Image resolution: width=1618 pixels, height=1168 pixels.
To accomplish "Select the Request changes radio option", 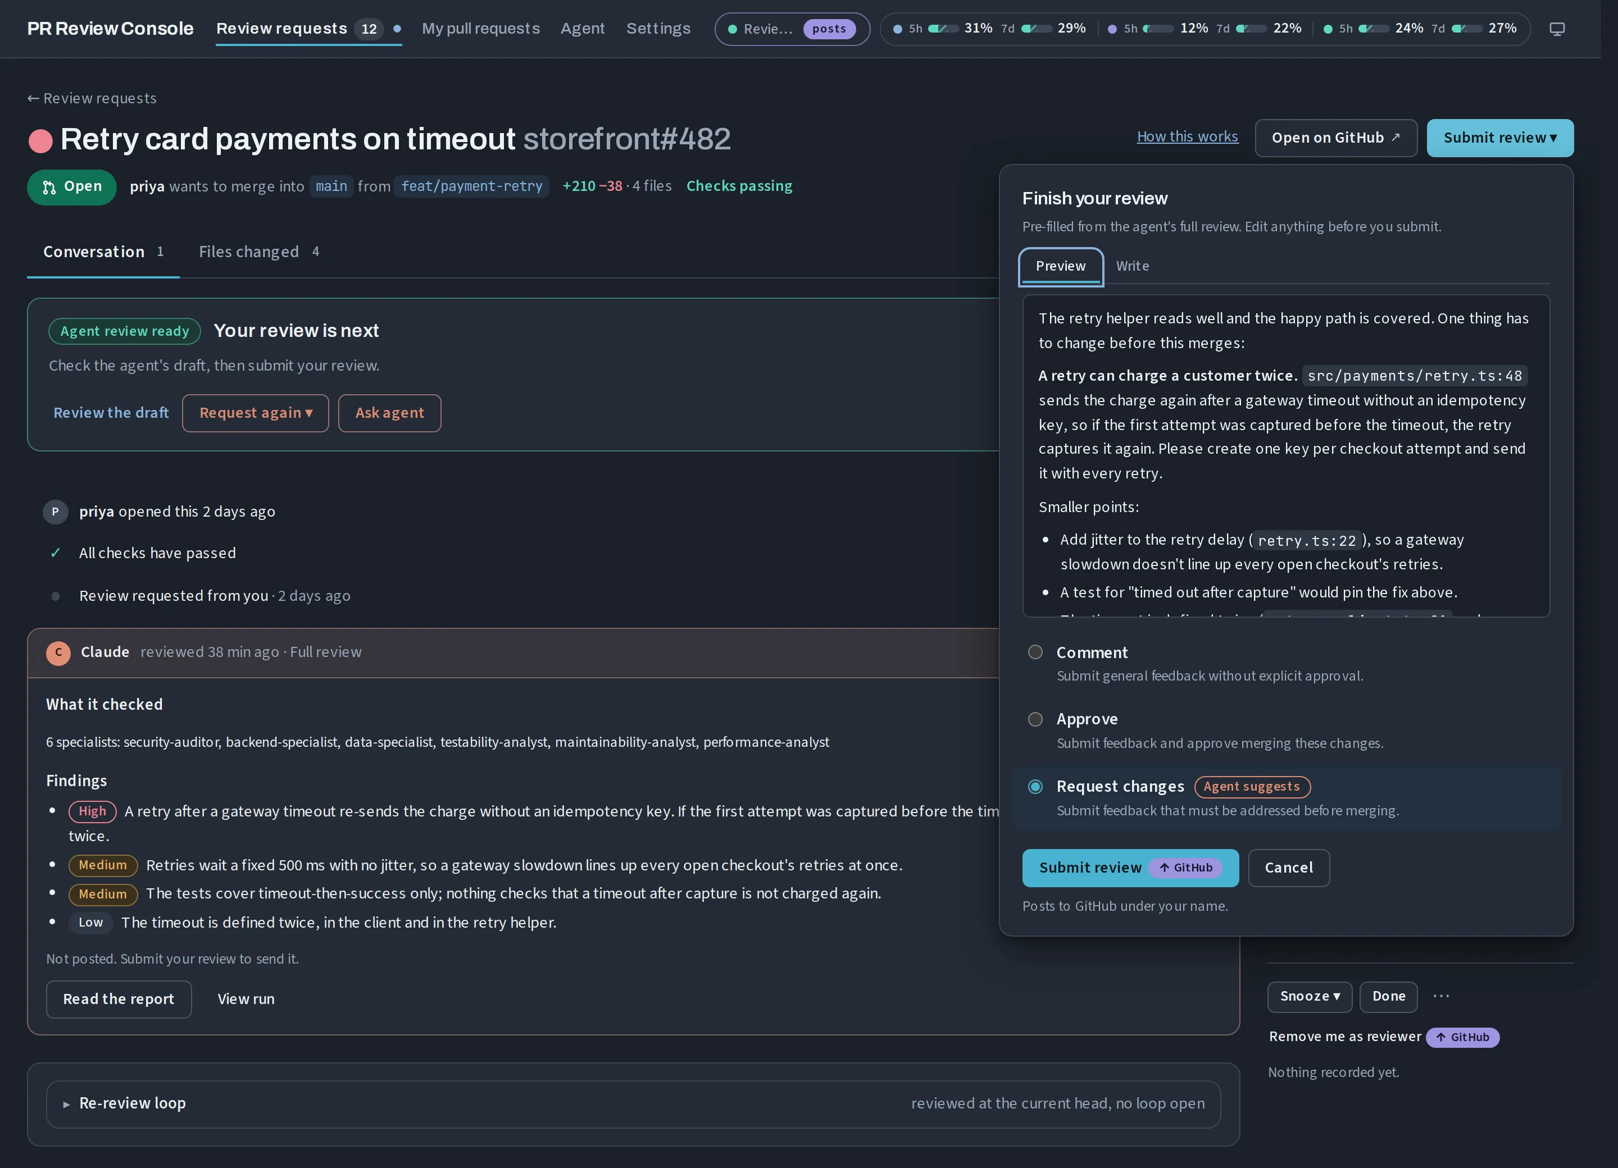I will click(x=1035, y=787).
